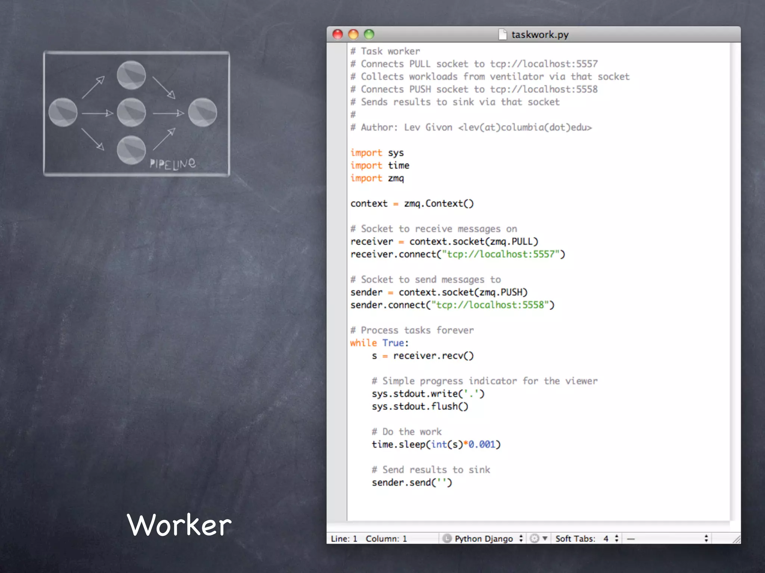Click the pipeline diagram on the chalkboard
765x573 pixels.
coord(136,113)
